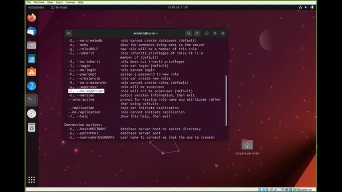Open VirtualBox View menu
Viewport: 342px width, 192px height.
50,2
